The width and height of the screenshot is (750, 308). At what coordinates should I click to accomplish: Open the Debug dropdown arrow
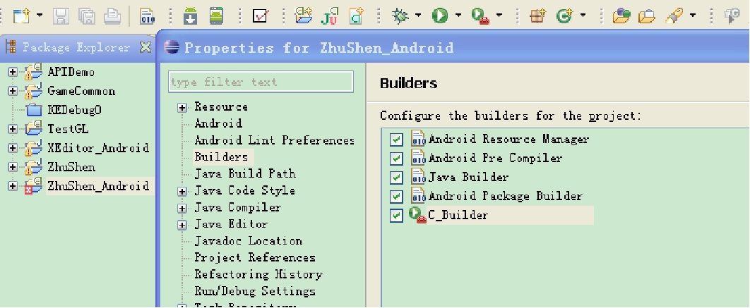[x=418, y=16]
